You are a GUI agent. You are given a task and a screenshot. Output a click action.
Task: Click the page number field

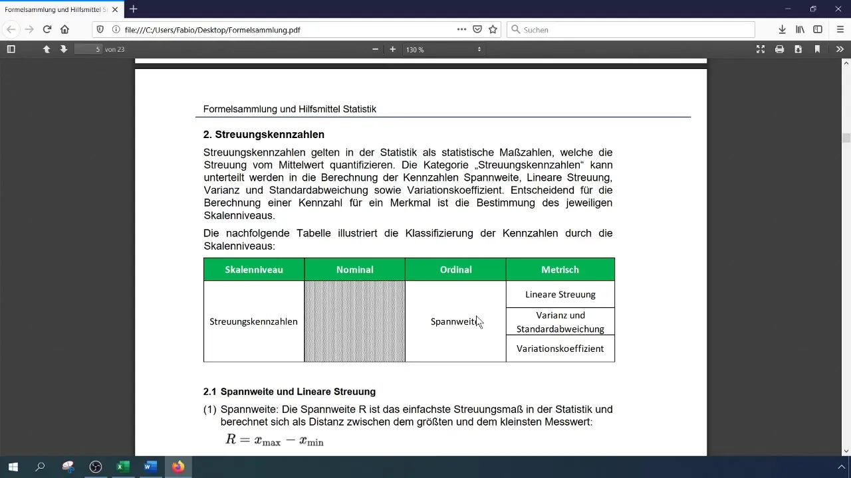point(88,49)
